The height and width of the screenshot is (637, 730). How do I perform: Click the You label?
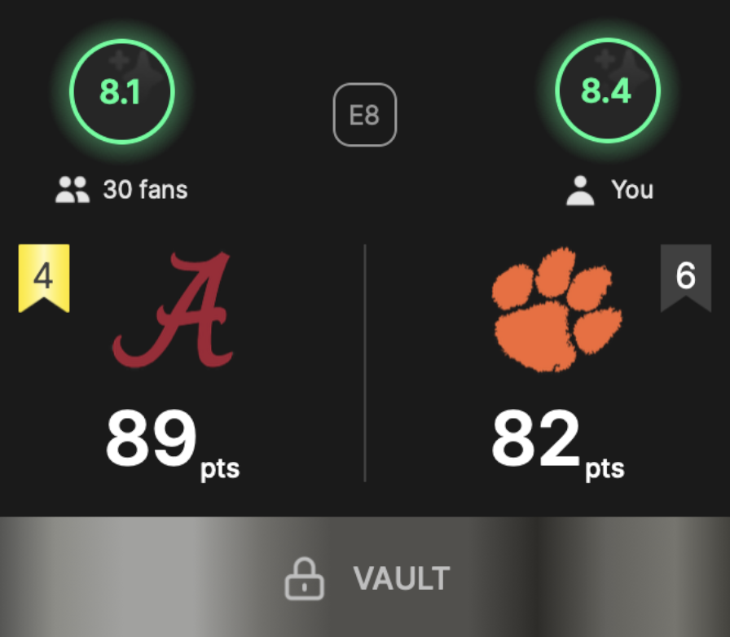pyautogui.click(x=633, y=190)
